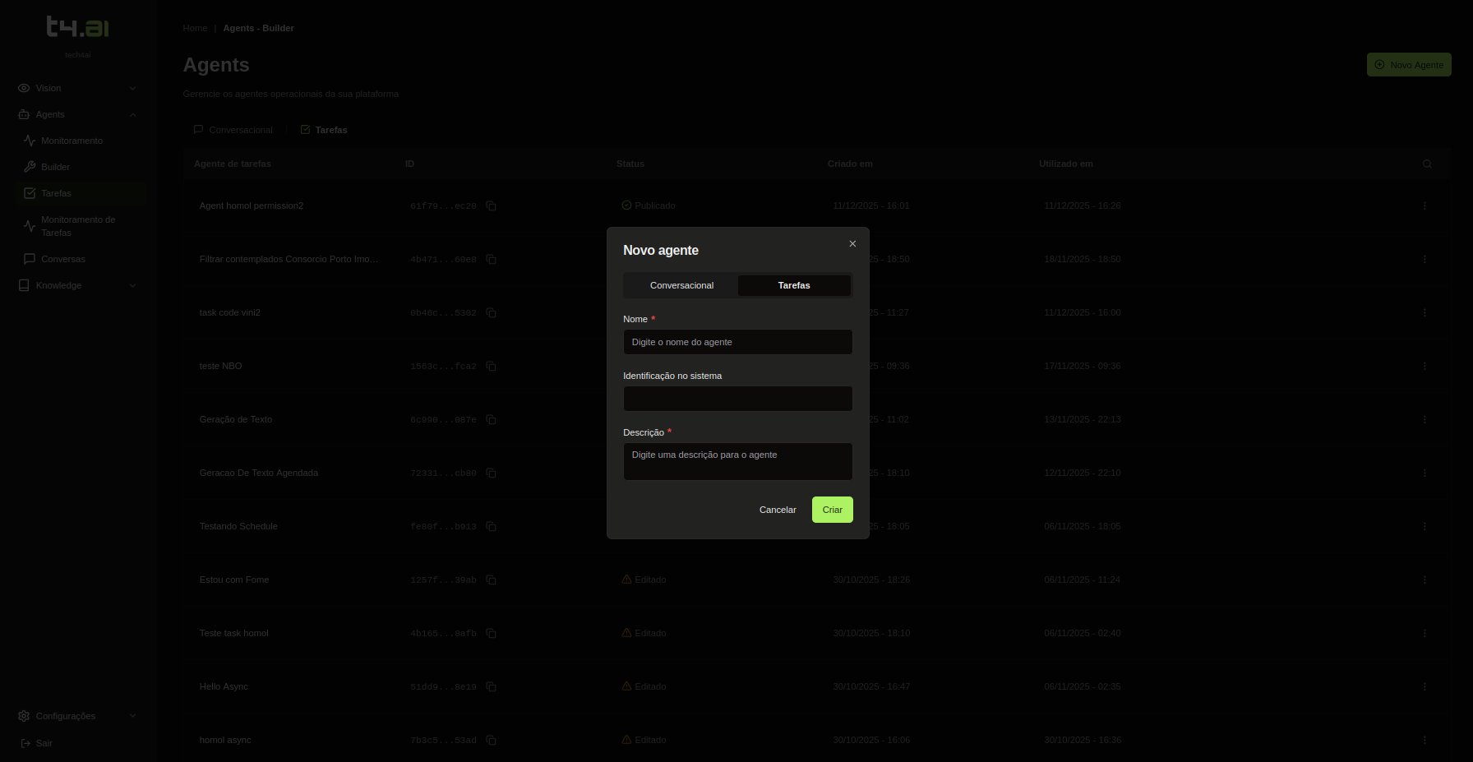Click the Nome input field
The image size is (1473, 762).
pyautogui.click(x=737, y=342)
